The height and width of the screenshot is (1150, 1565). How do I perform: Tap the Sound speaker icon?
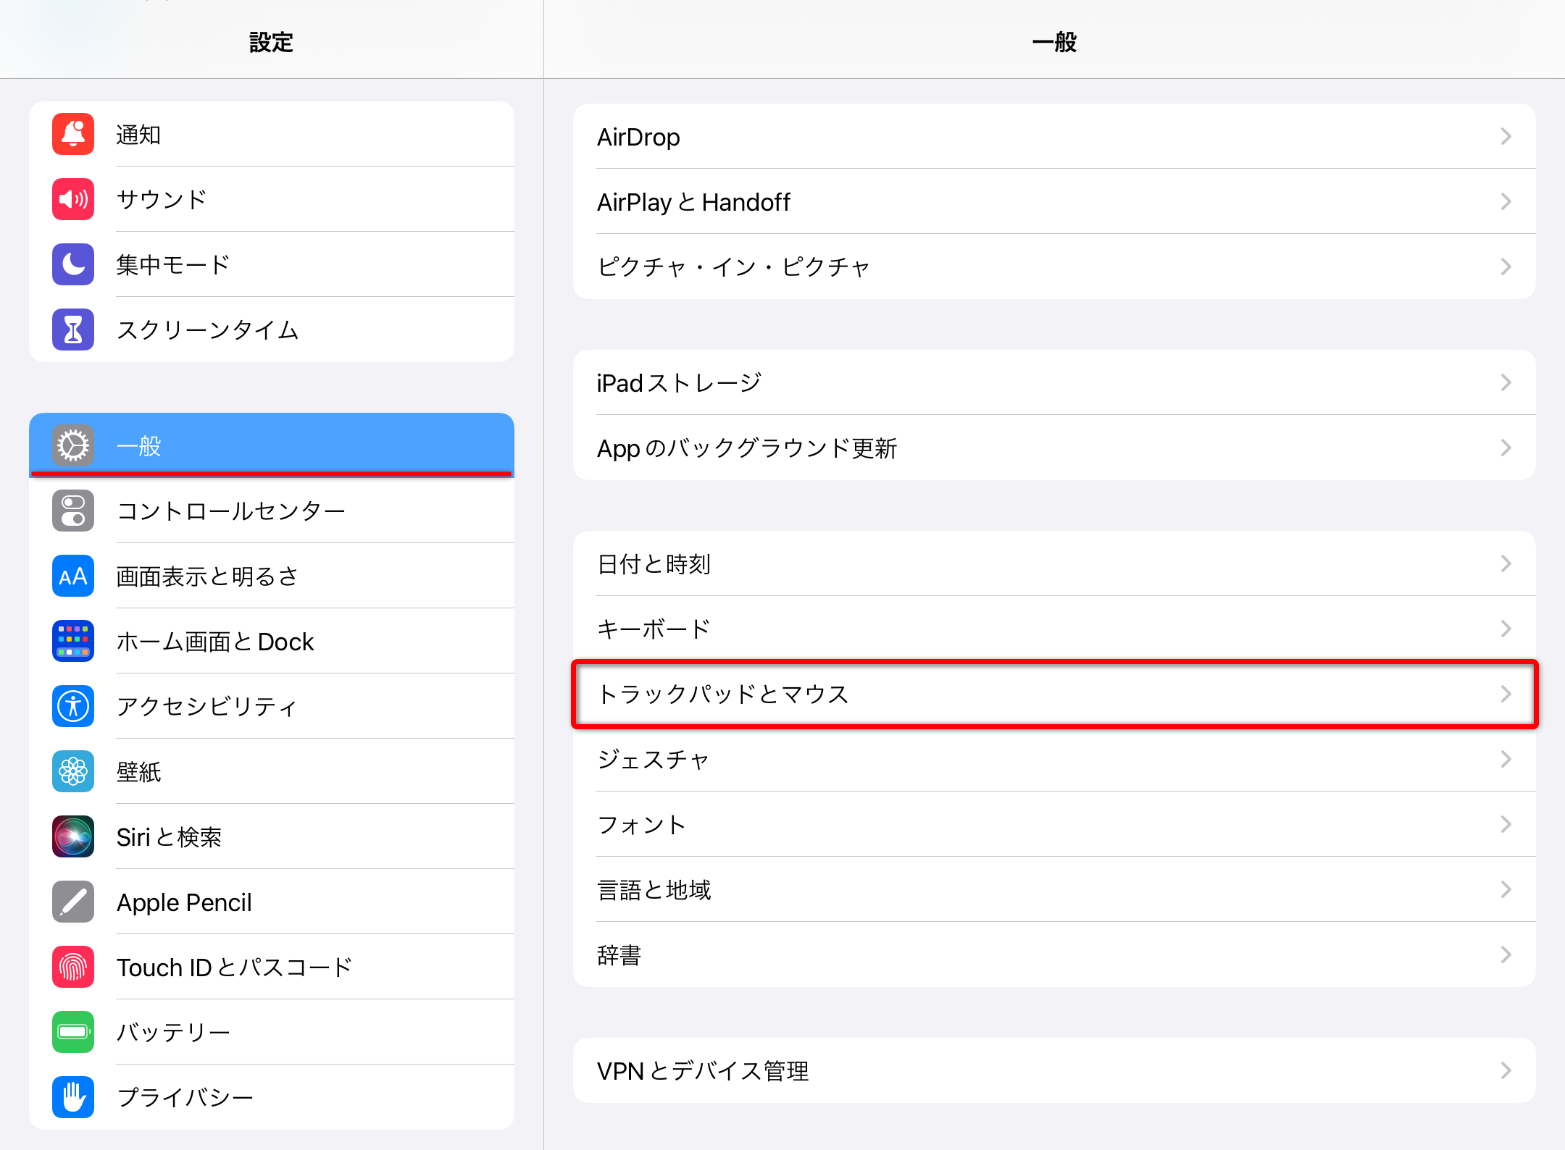pyautogui.click(x=73, y=199)
